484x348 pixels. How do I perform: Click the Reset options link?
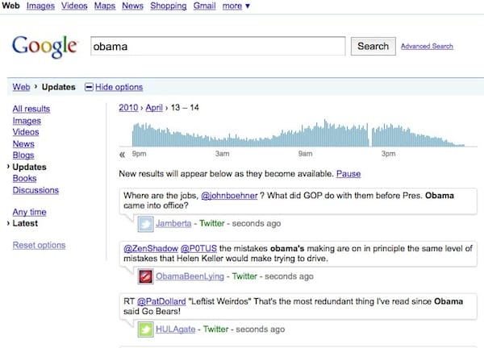pos(39,245)
